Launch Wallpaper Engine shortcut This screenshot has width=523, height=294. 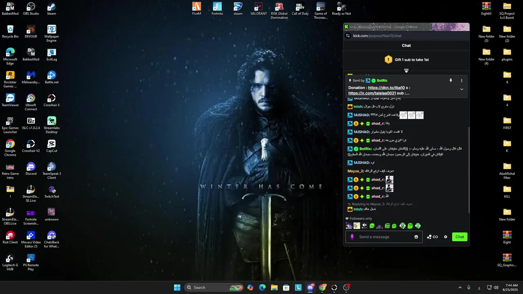click(51, 33)
